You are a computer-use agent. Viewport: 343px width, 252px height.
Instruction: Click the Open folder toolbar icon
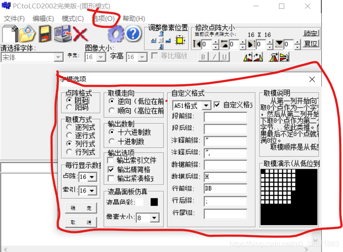click(x=27, y=33)
